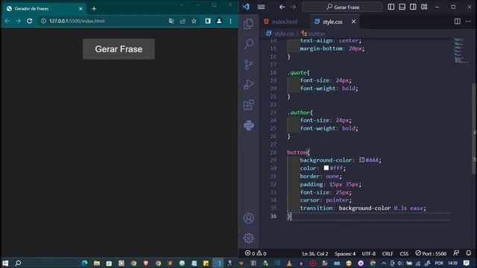Click the UTF-8 encoding selector
This screenshot has height=268, width=477.
[x=369, y=253]
